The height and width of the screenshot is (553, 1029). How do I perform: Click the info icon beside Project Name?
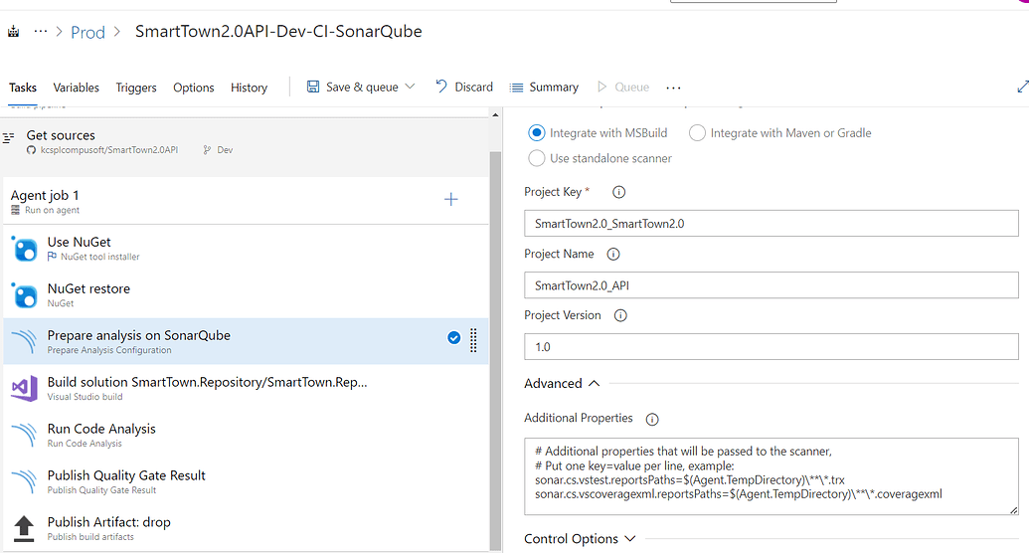click(x=613, y=254)
